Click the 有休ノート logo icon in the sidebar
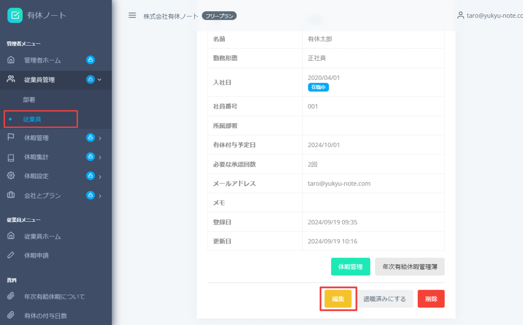 click(x=15, y=15)
